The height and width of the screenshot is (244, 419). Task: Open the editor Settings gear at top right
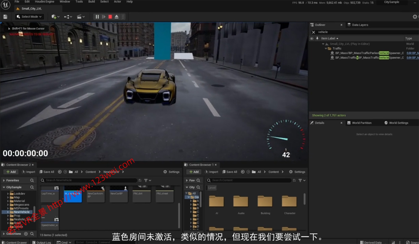pyautogui.click(x=415, y=17)
